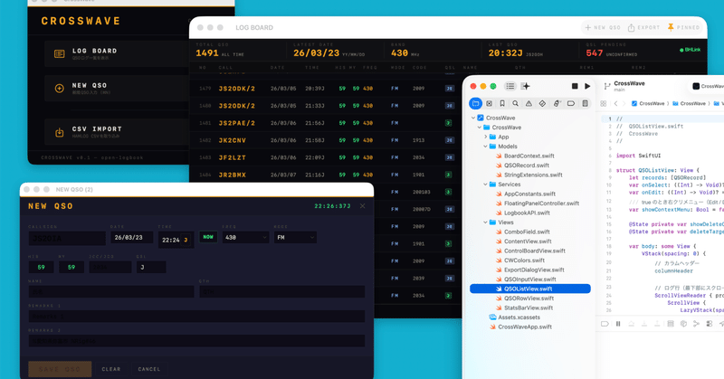Click the SAVE QSO button
Image resolution: width=724 pixels, height=379 pixels.
(60, 369)
